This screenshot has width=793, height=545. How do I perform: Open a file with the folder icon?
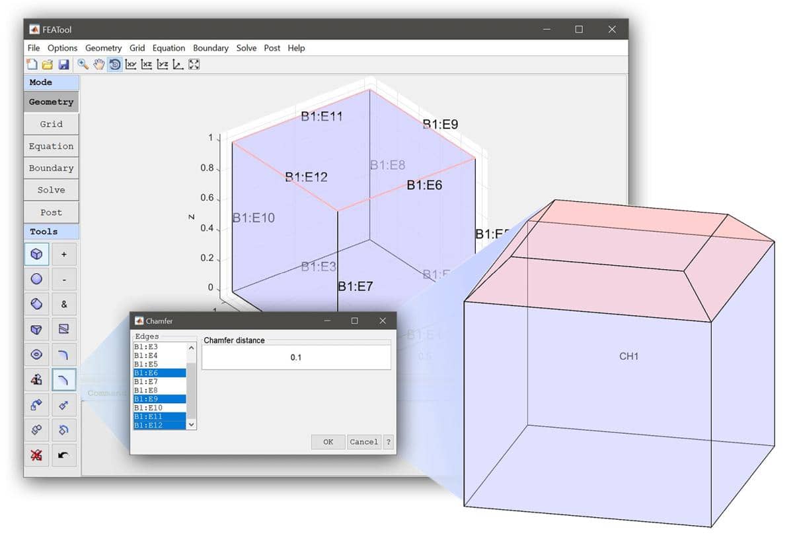point(48,65)
